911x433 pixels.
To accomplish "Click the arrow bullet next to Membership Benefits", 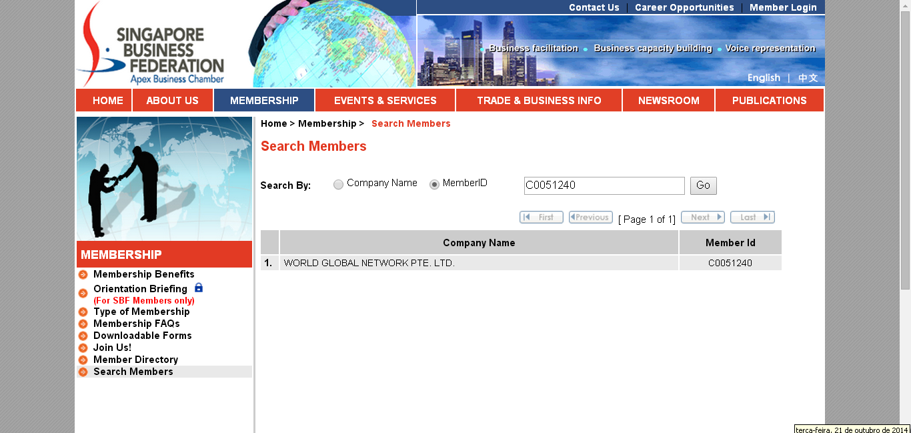I will [83, 274].
